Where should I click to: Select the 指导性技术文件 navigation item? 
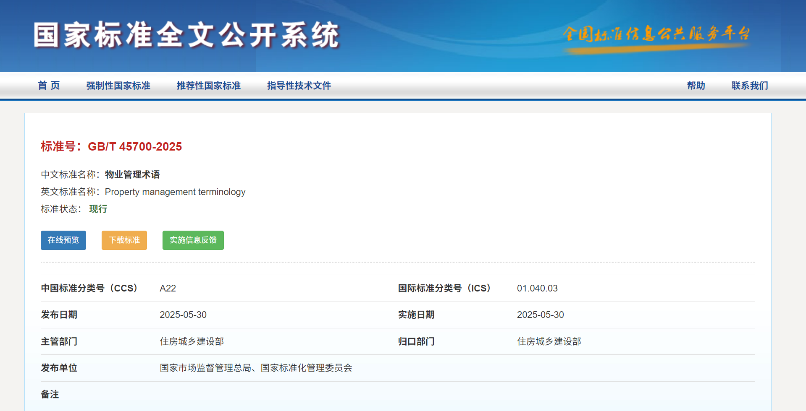tap(299, 86)
